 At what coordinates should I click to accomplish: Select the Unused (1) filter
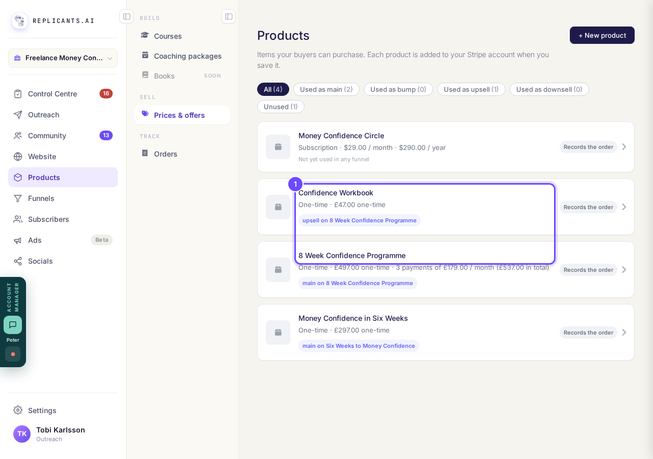[x=281, y=107]
